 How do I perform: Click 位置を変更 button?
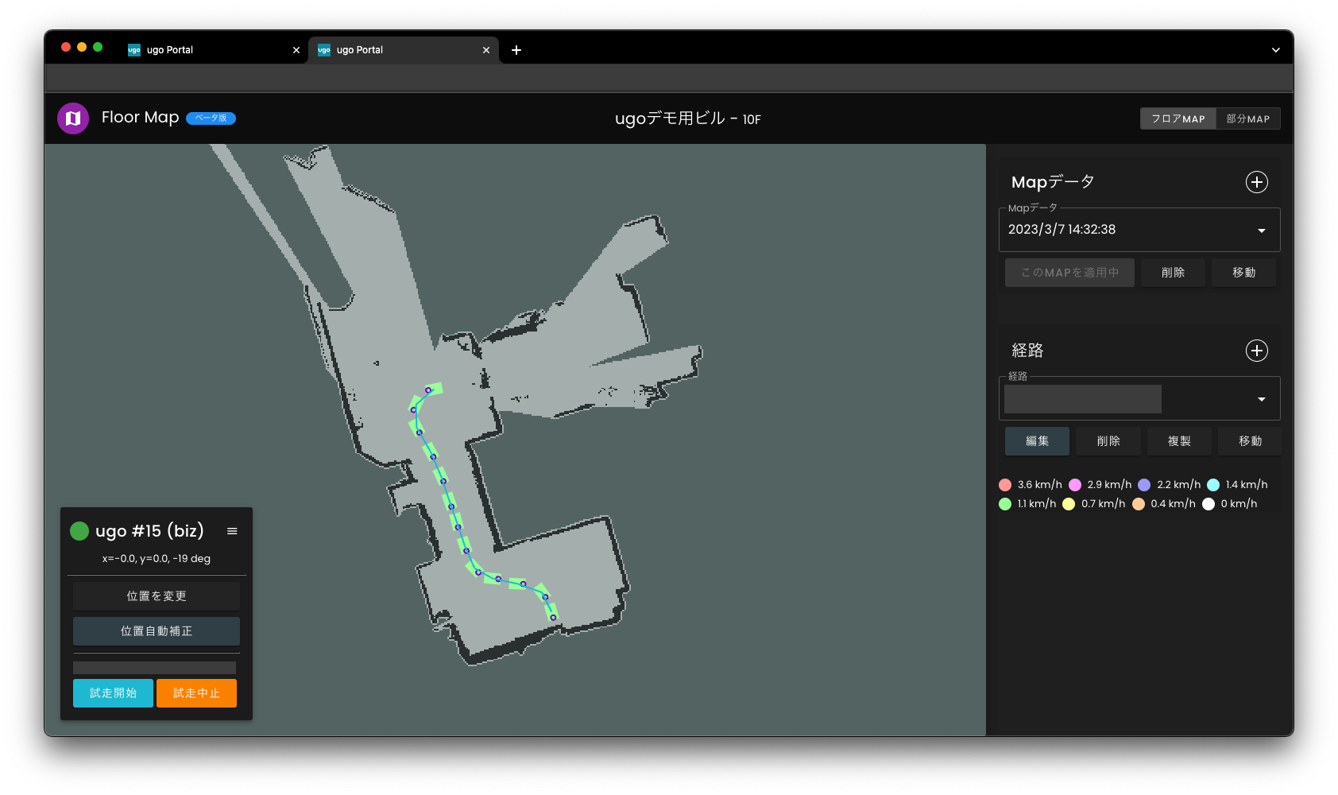(157, 596)
